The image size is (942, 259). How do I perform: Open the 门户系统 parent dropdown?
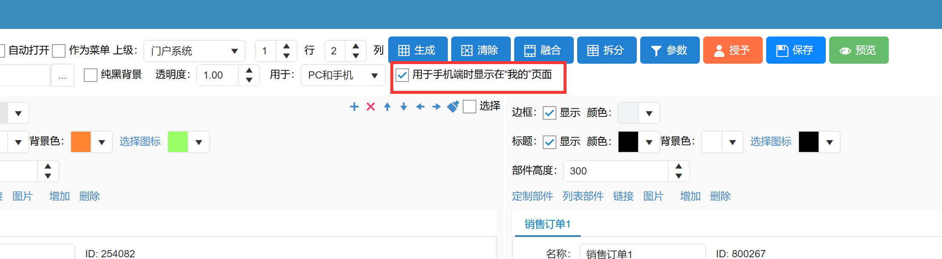click(194, 51)
